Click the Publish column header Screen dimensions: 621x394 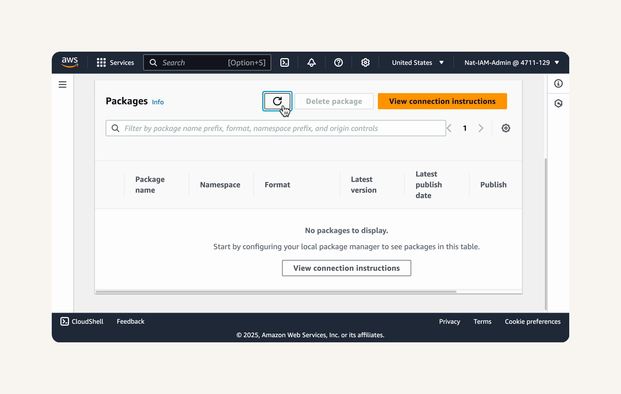(x=493, y=185)
